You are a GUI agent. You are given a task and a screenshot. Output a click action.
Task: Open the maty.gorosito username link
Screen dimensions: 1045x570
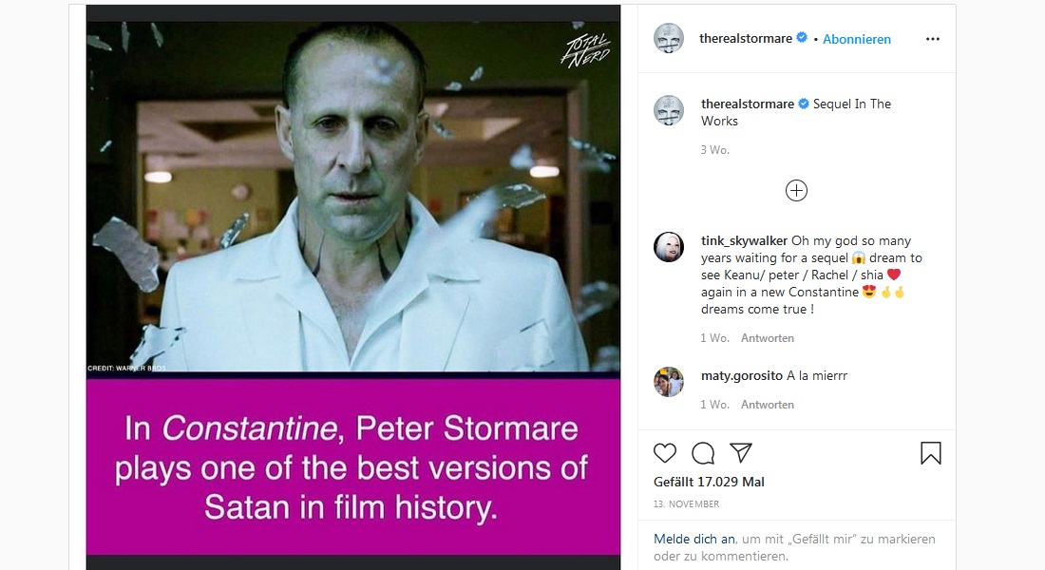[x=741, y=375]
